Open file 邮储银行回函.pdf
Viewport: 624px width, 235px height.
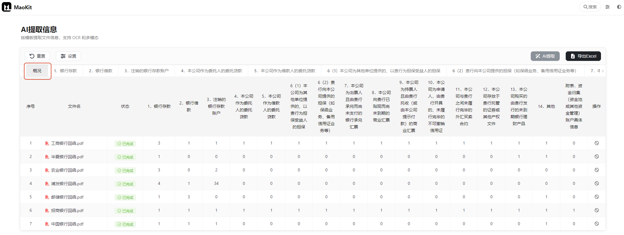67,197
